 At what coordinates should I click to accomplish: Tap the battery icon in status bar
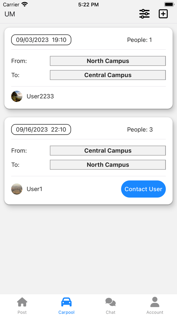pyautogui.click(x=169, y=4)
